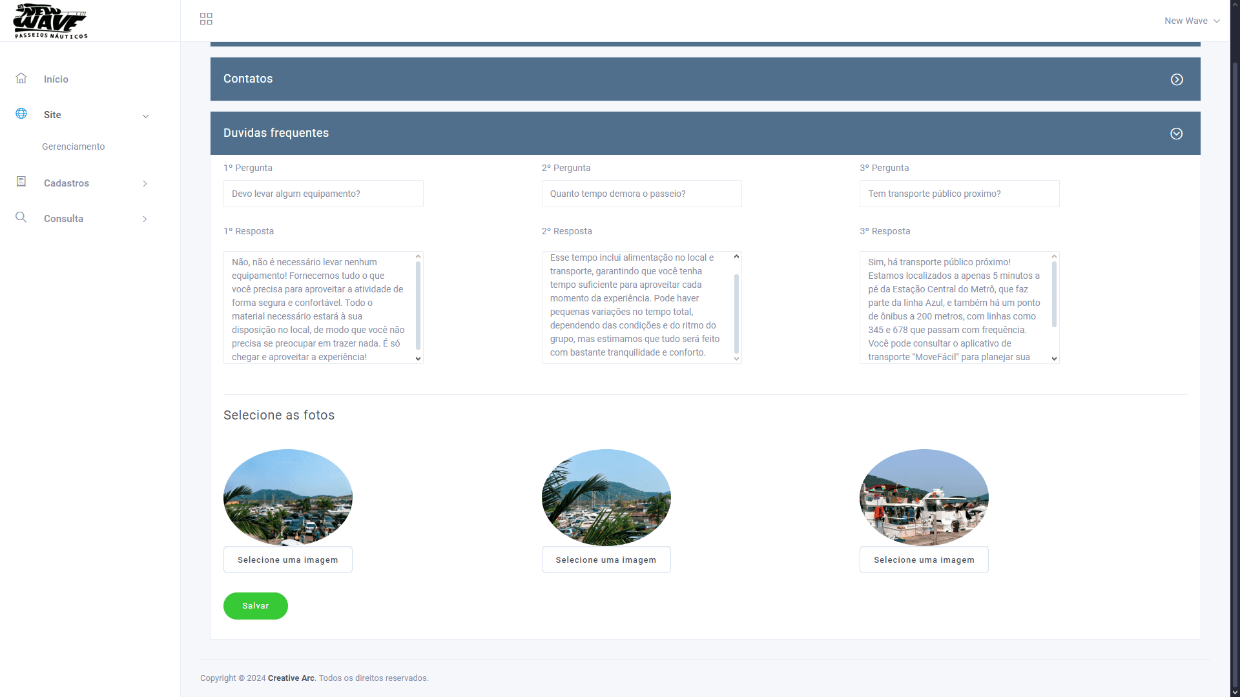Click the third boat photo thumbnail
Viewport: 1240px width, 697px height.
pos(924,498)
